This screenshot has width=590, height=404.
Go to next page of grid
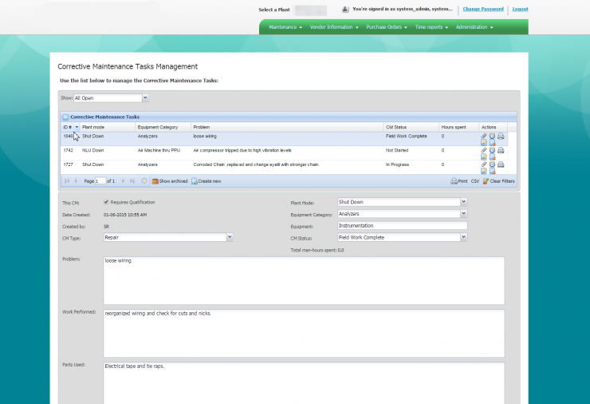[123, 181]
